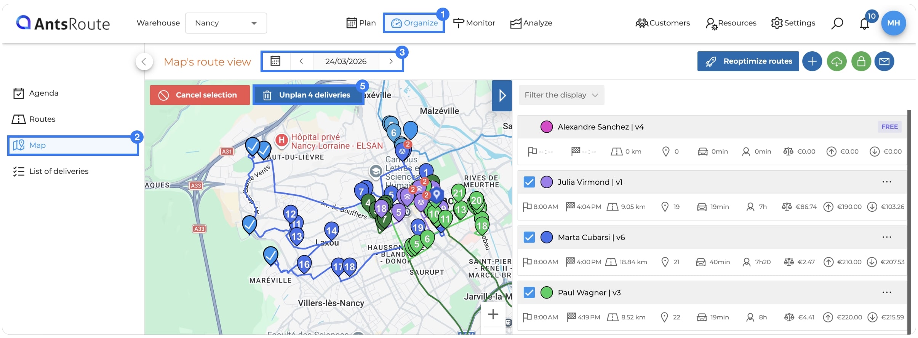This screenshot has height=338, width=918.
Task: Go to AntsRoute logo home
Action: [x=63, y=23]
